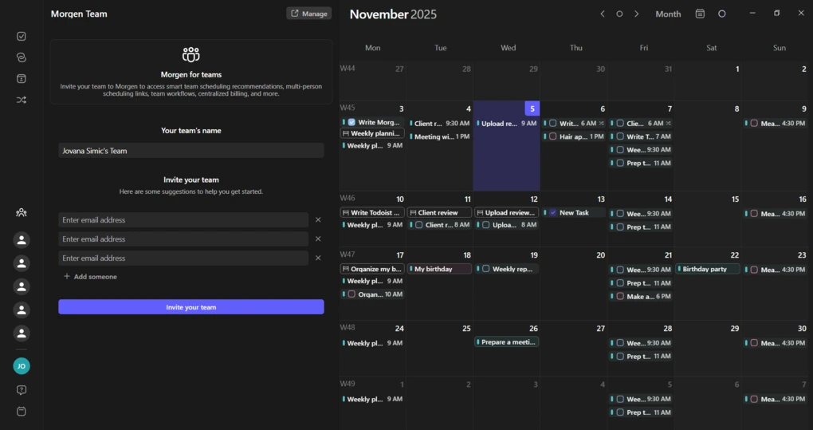
Task: Check off the Hair appointment task checkbox
Action: tap(552, 136)
